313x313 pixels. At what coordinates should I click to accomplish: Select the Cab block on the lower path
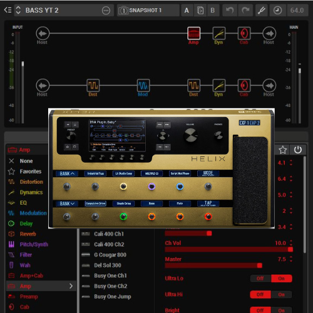244,85
